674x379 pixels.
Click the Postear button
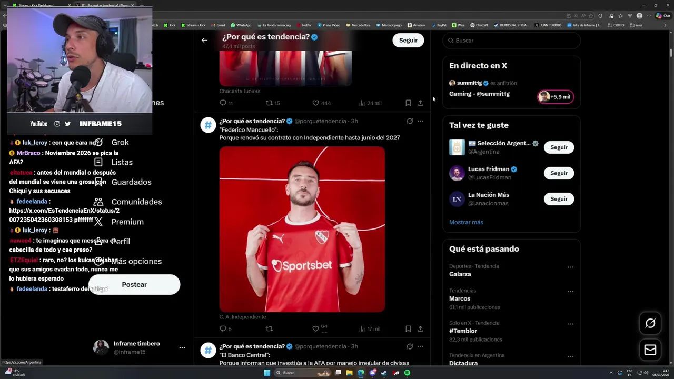click(134, 284)
